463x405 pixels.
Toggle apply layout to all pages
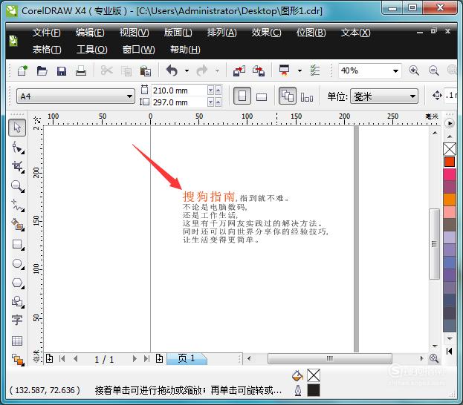pos(288,96)
